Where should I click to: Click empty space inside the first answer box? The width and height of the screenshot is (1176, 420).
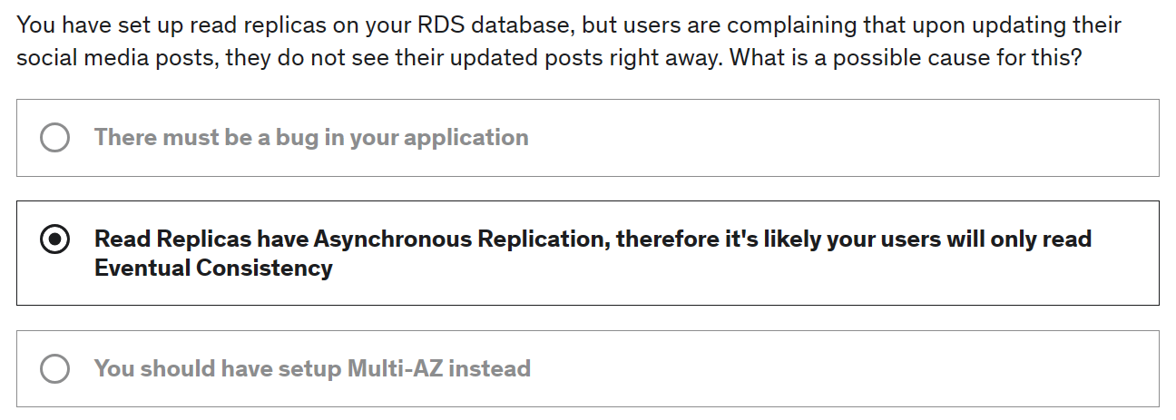[x=817, y=138]
